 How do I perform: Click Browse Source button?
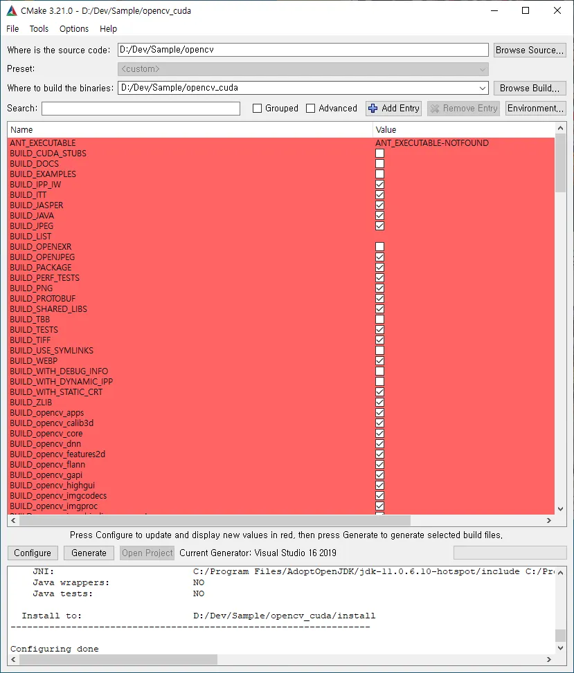530,50
